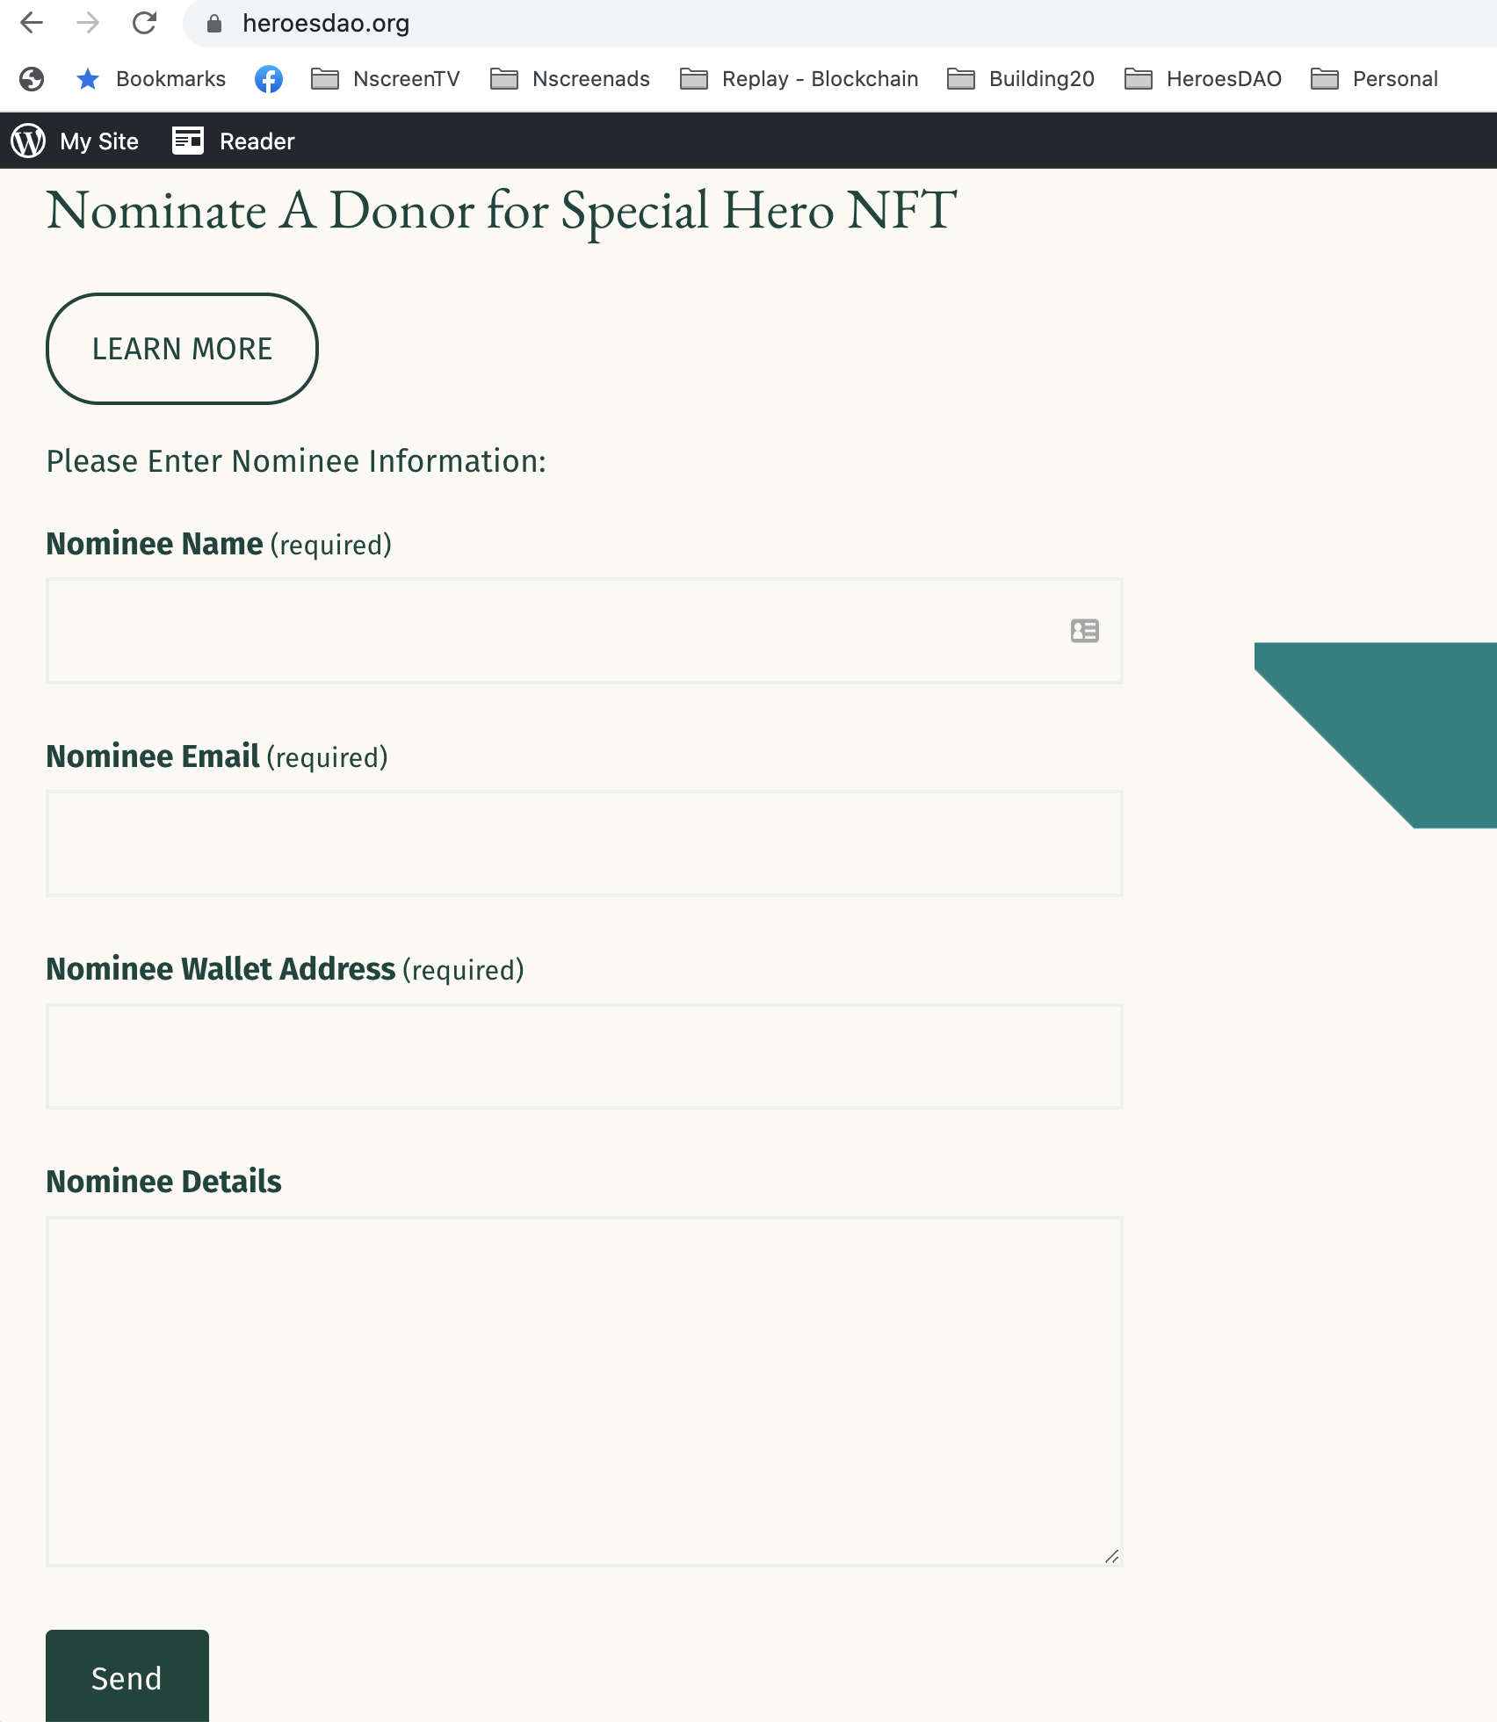Open the Nscreenads bookmark folder
Screen dimensions: 1497x1722
coord(570,79)
